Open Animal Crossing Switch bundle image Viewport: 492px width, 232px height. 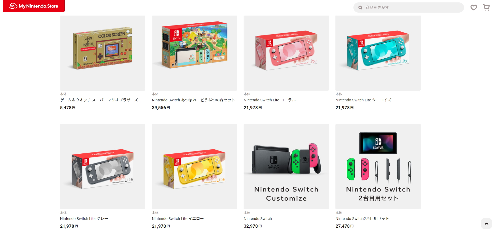coord(194,53)
